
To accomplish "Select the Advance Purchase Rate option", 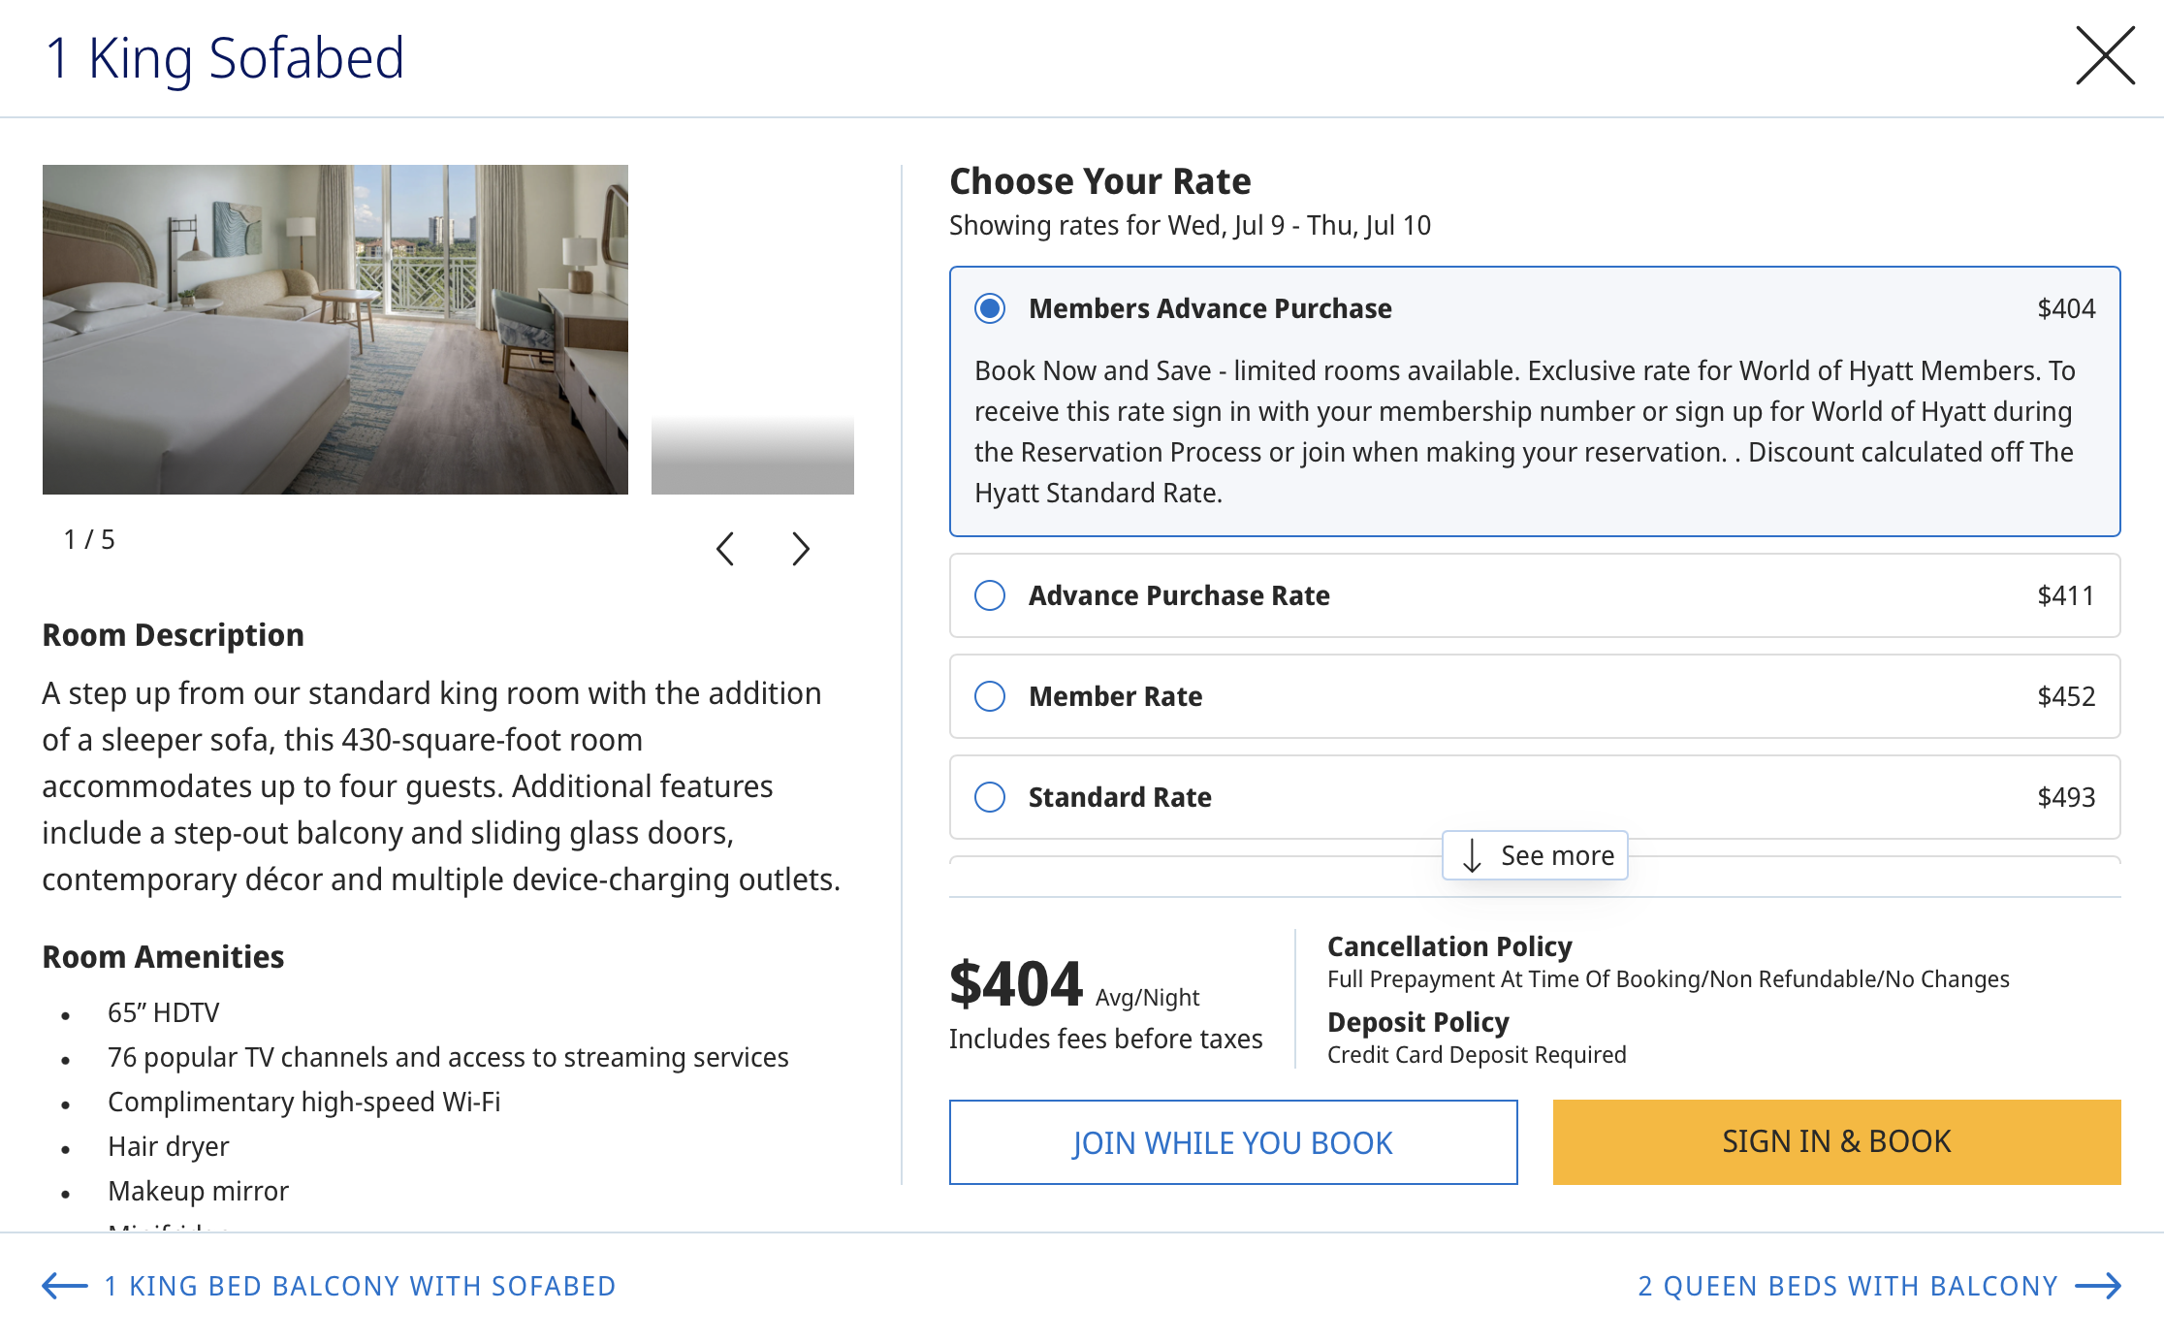I will pyautogui.click(x=990, y=595).
